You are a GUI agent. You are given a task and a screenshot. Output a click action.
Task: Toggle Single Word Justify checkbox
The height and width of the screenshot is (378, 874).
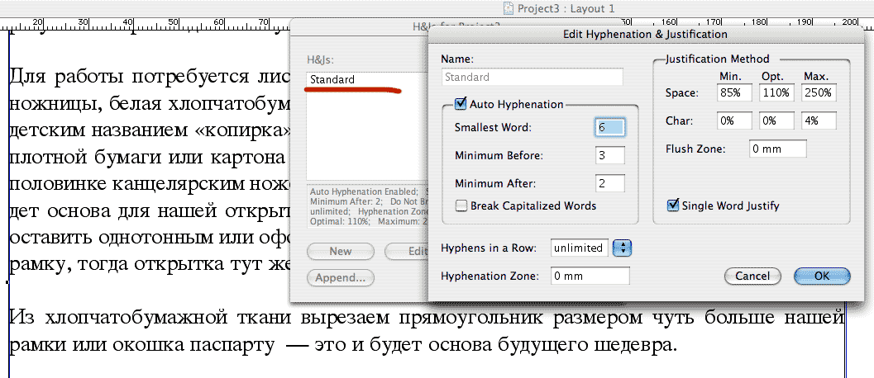[673, 206]
